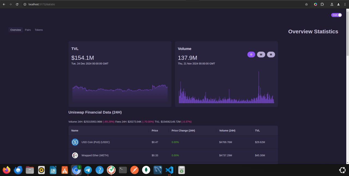Toggle the Dark theme switch
Screen dimensions: 349x176
tap(336, 15)
